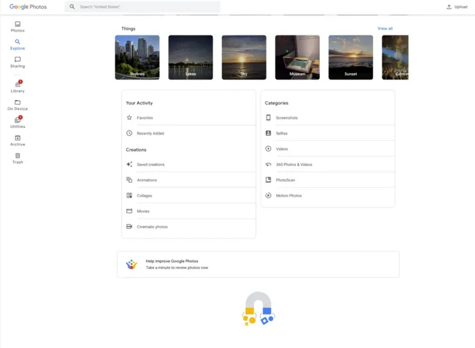Select the Explore magnifier icon in sidebar

(17, 42)
